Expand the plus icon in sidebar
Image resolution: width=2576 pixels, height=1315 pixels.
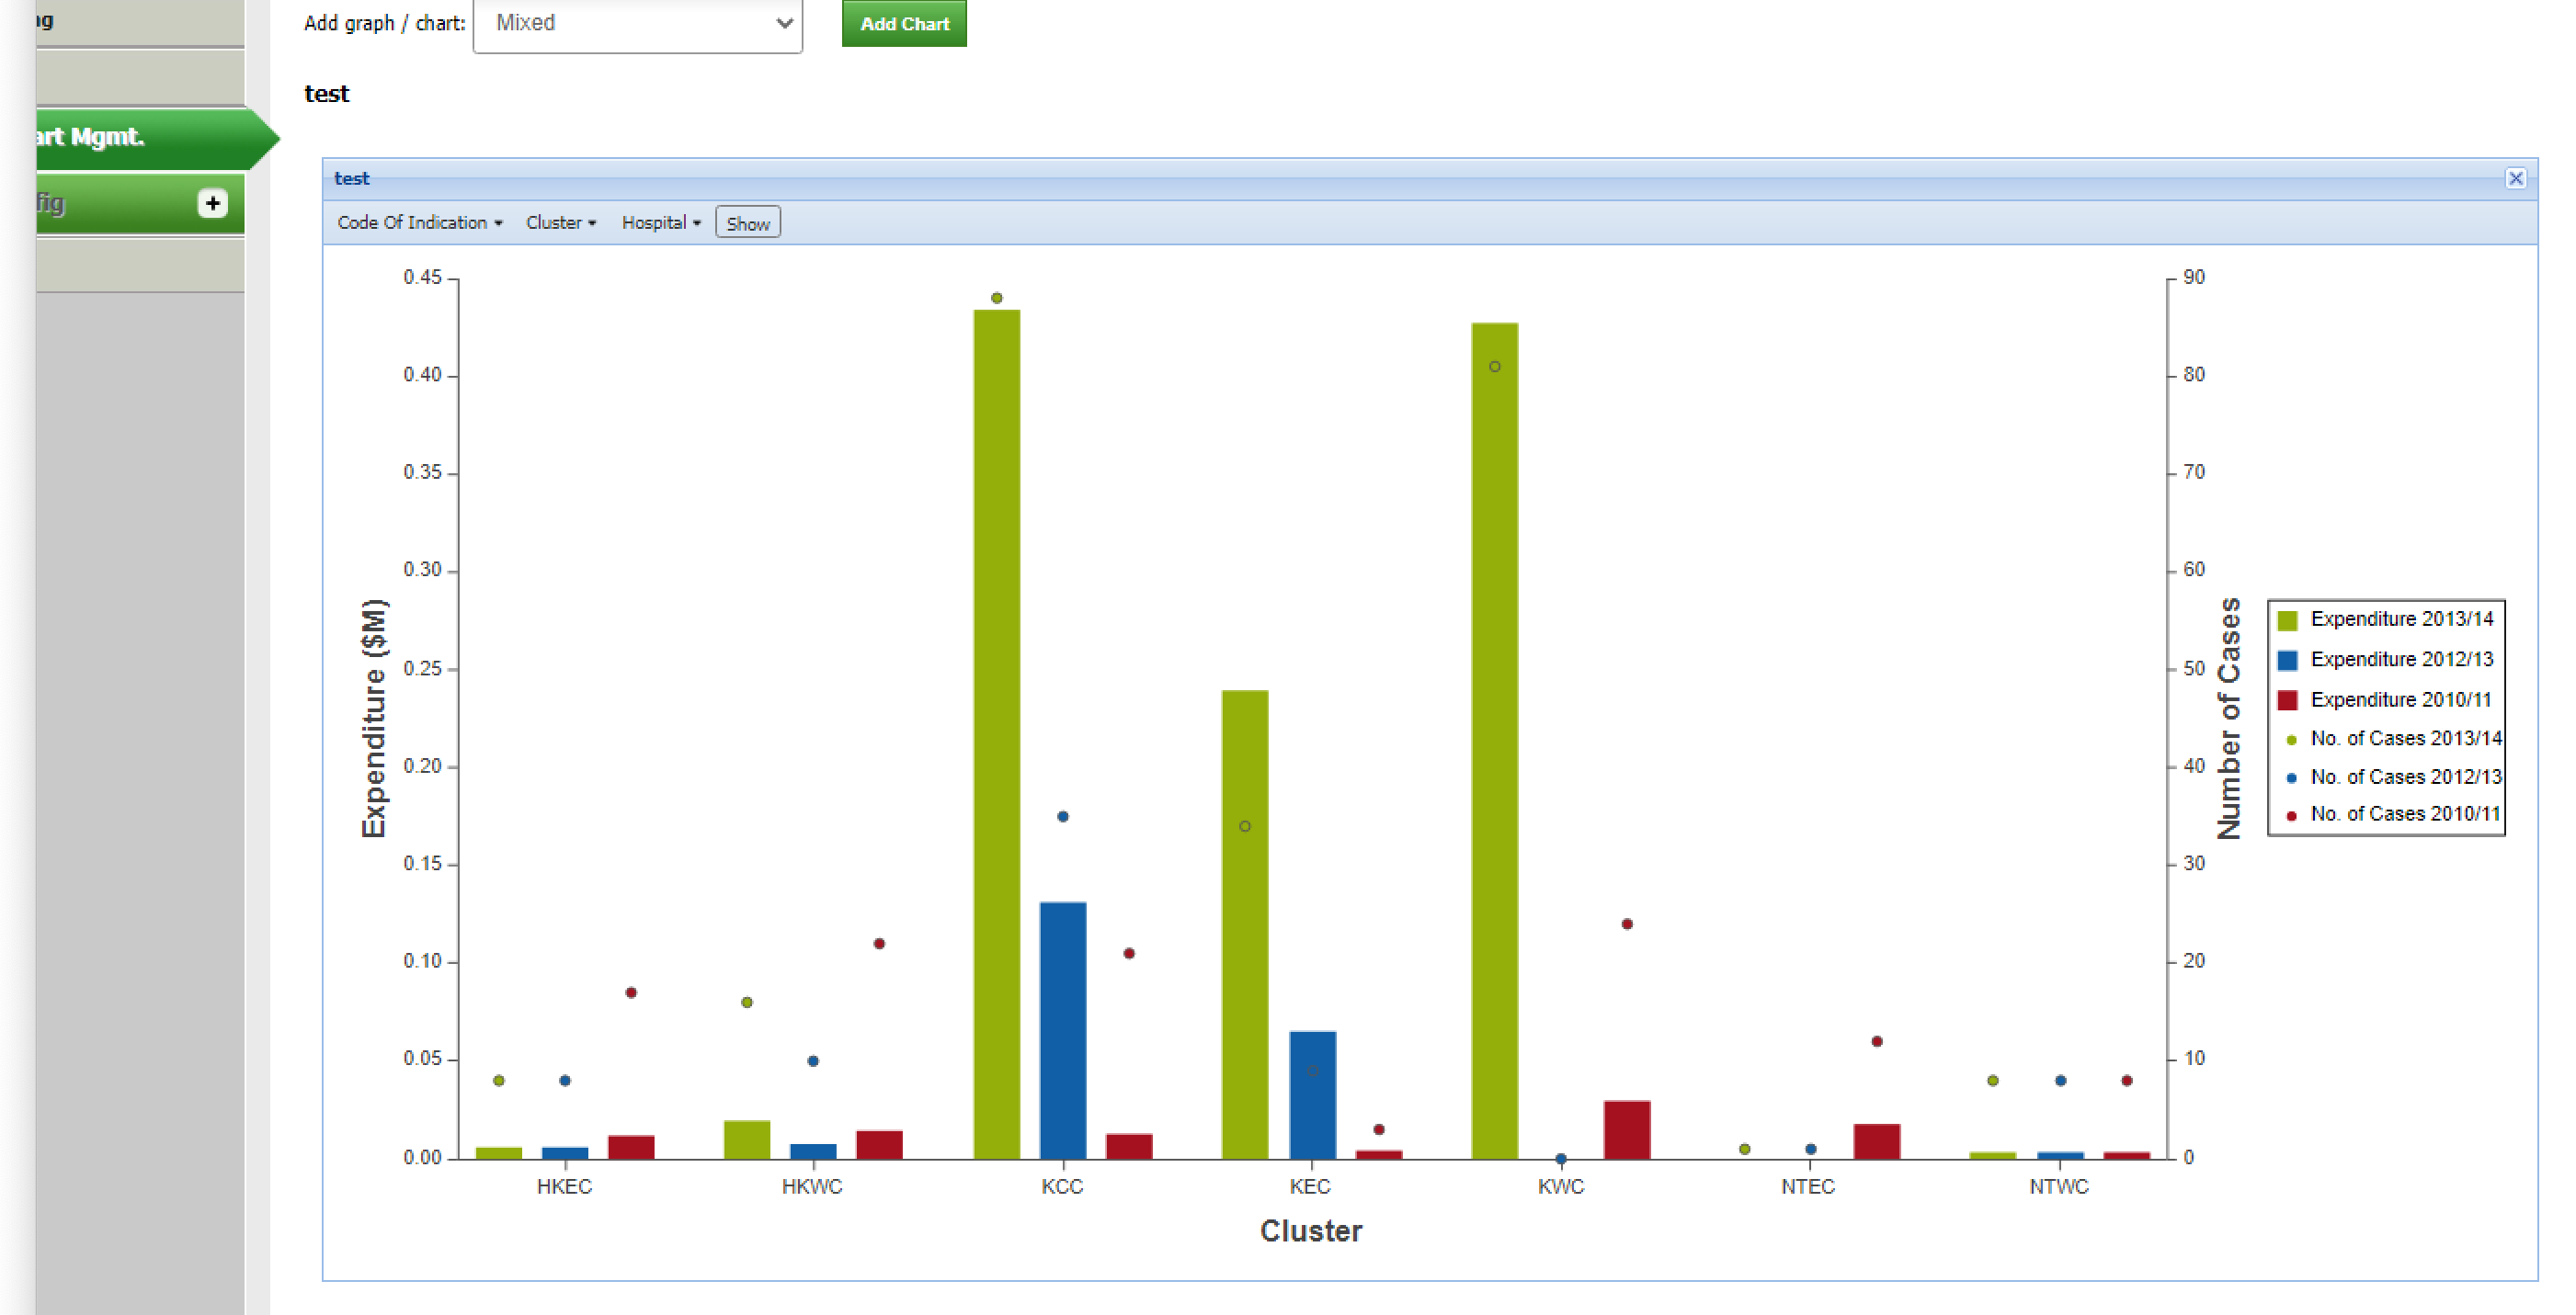pyautogui.click(x=212, y=203)
